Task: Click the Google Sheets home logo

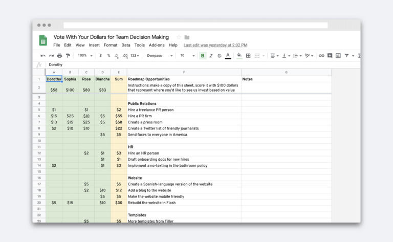Action: (x=43, y=40)
